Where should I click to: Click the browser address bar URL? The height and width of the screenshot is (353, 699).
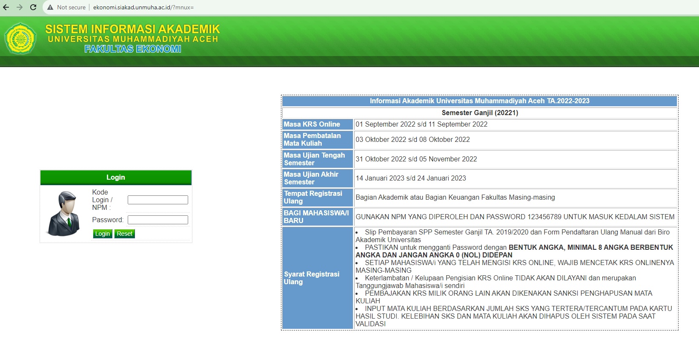click(x=143, y=7)
